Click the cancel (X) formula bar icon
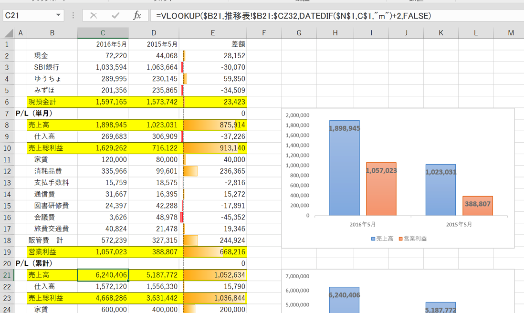524x313 pixels. [93, 15]
